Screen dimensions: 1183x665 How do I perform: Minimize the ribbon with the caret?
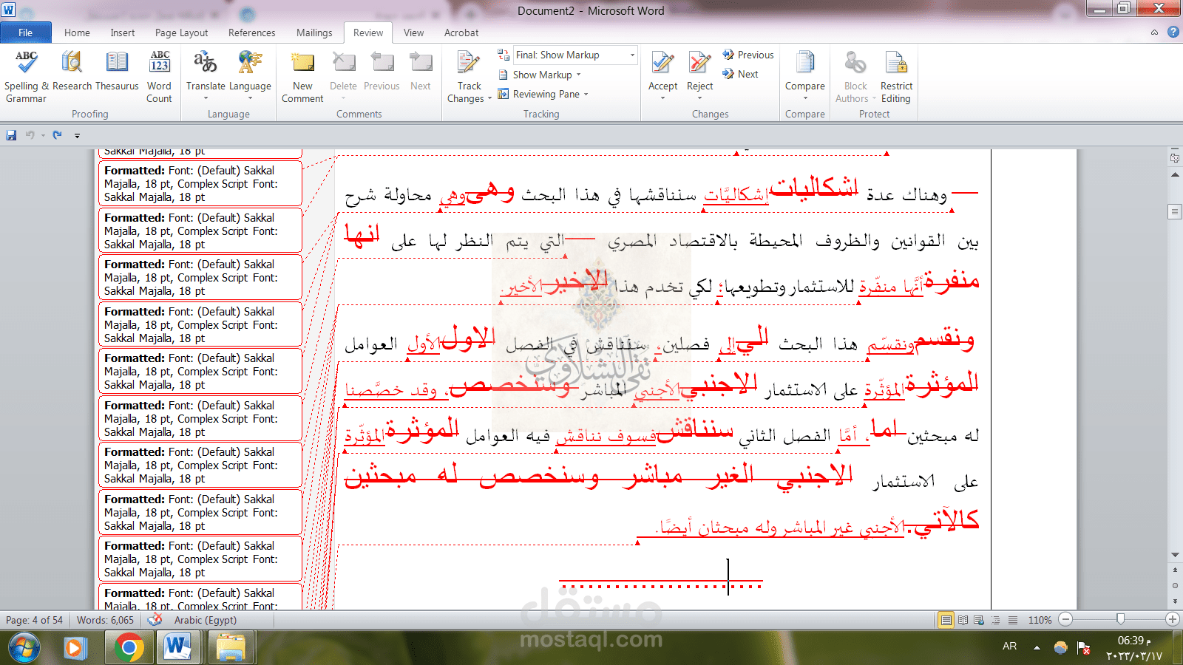click(x=1154, y=33)
